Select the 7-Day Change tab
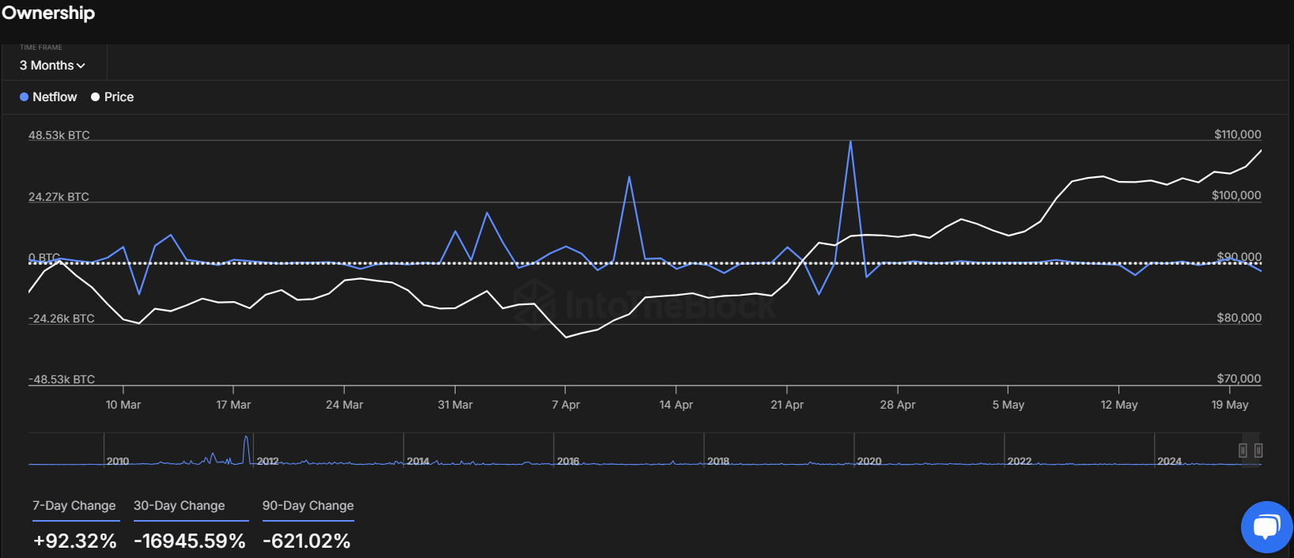This screenshot has width=1294, height=558. coord(74,506)
